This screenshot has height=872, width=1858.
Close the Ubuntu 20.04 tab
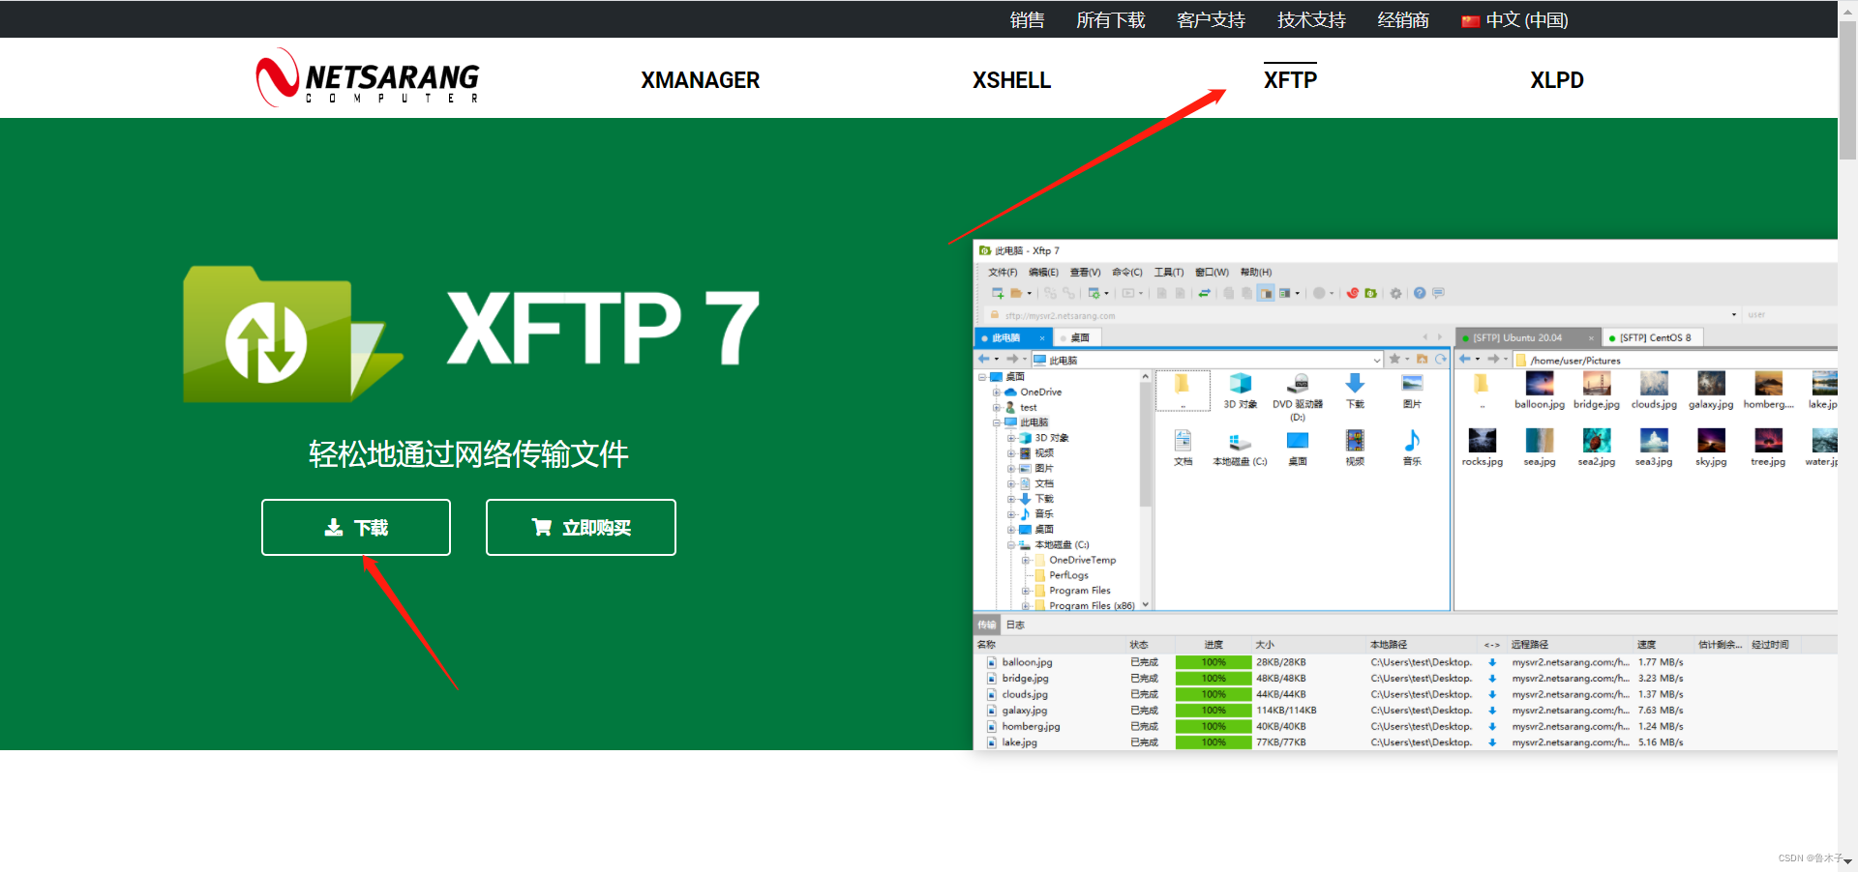click(1591, 337)
